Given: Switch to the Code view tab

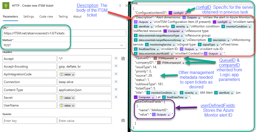Looking at the screenshot, I should [x=46, y=16].
